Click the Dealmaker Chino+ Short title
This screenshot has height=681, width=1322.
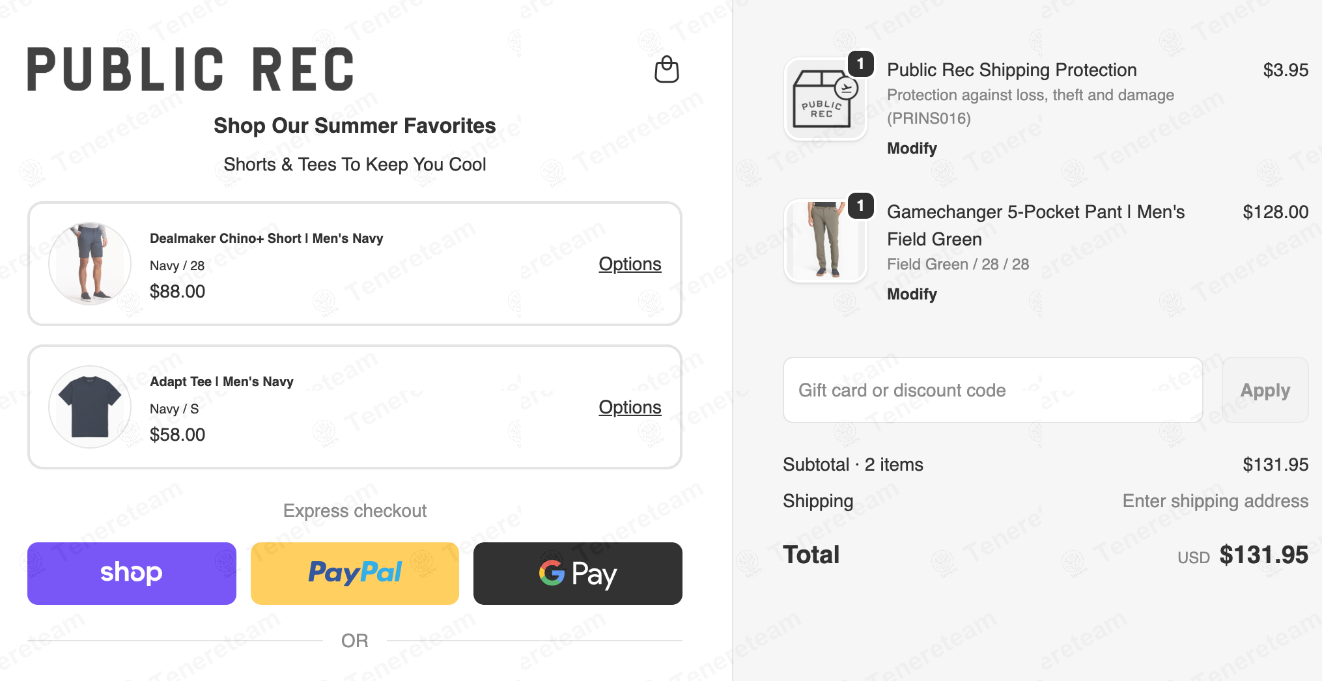coord(266,238)
